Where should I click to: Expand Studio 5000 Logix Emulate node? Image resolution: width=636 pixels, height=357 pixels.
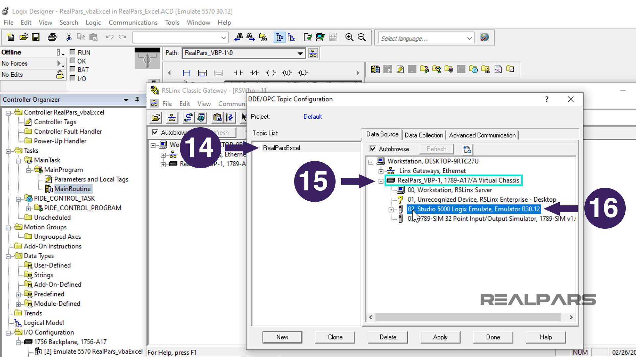(x=391, y=210)
